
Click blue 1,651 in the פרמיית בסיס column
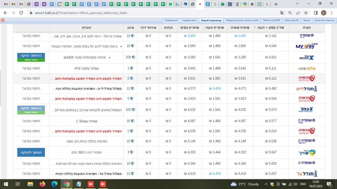pyautogui.click(x=190, y=36)
